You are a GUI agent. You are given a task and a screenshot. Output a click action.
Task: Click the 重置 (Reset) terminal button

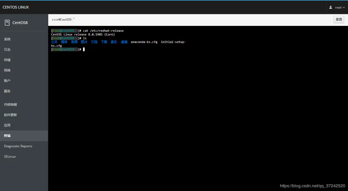(x=339, y=19)
